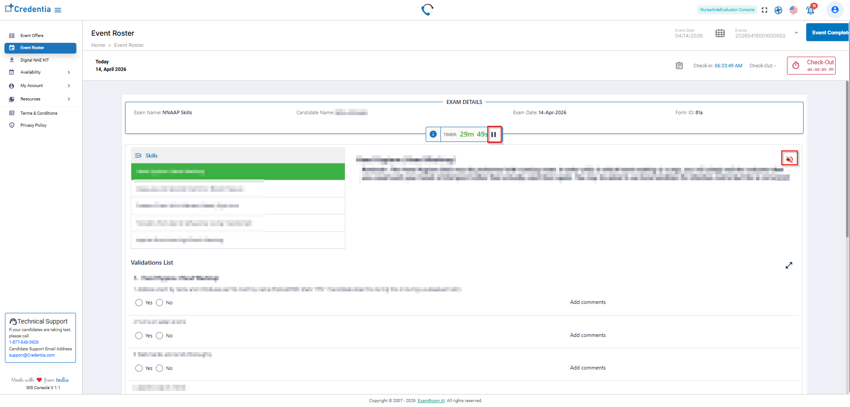Viewport: 850px width, 407px height.
Task: Select No for the third validation
Action: coord(159,368)
